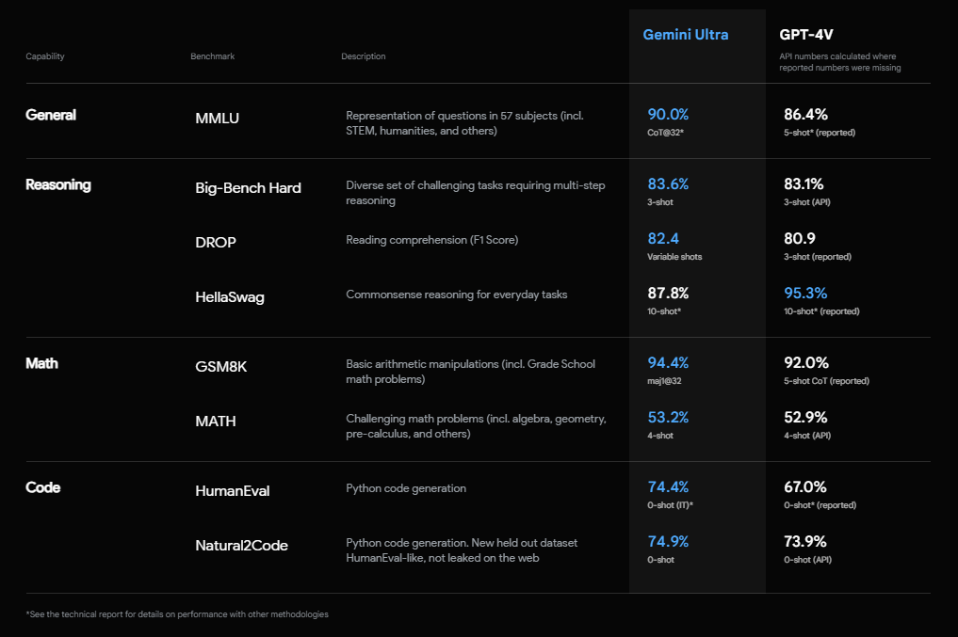The height and width of the screenshot is (637, 958).
Task: Click the Variable shots note
Action: 674,257
